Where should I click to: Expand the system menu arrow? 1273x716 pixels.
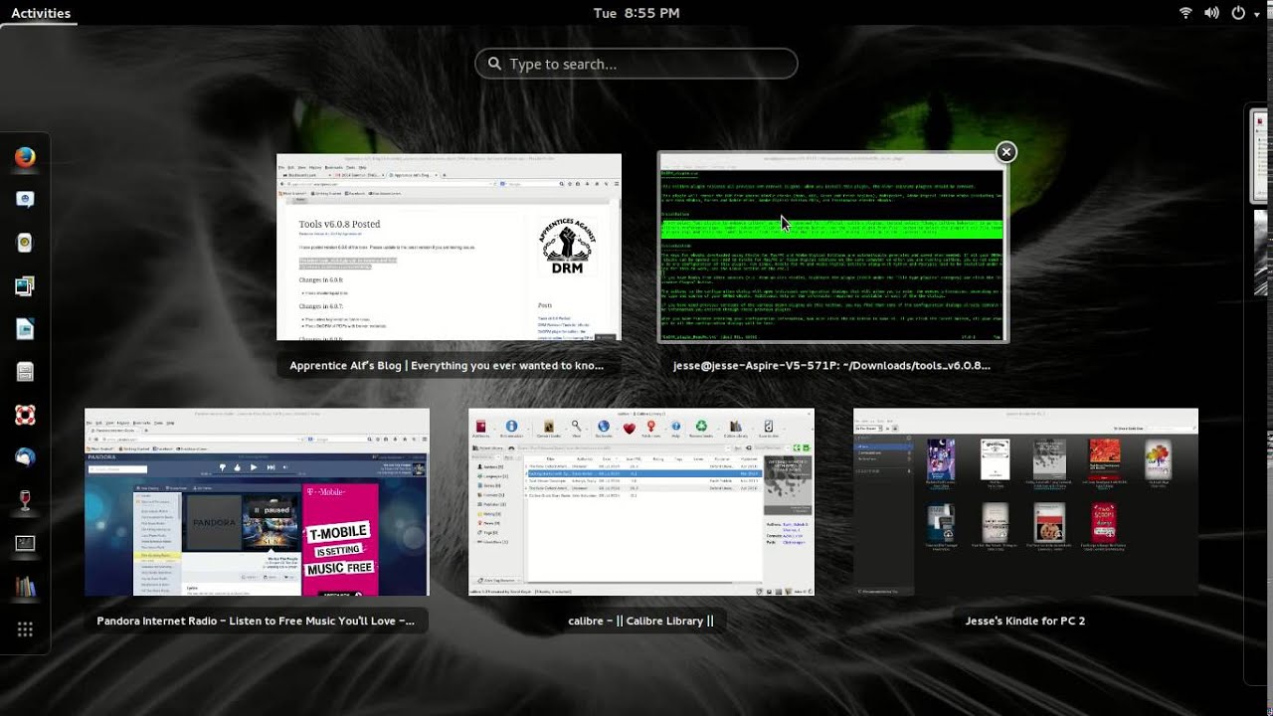pyautogui.click(x=1257, y=13)
